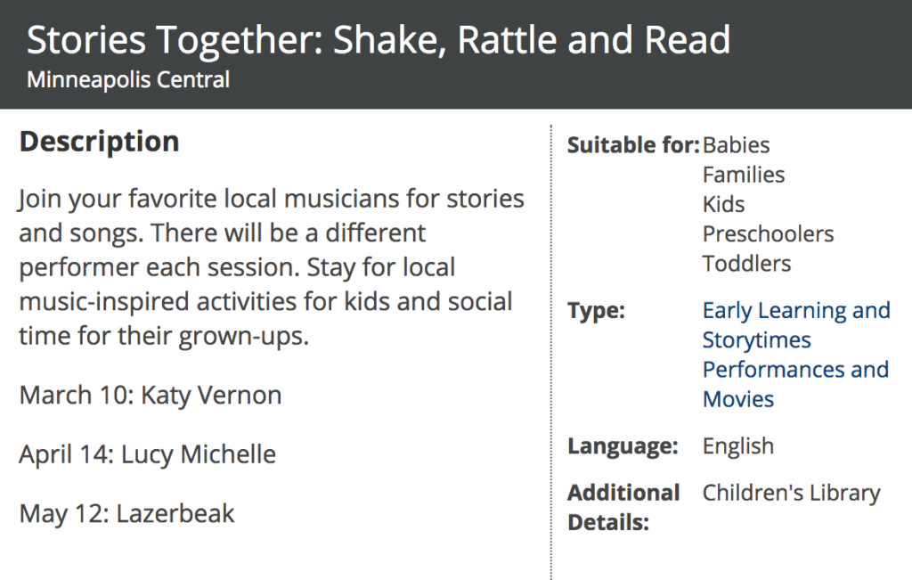The image size is (912, 580).
Task: Click the Babies audience entry
Action: pos(736,145)
